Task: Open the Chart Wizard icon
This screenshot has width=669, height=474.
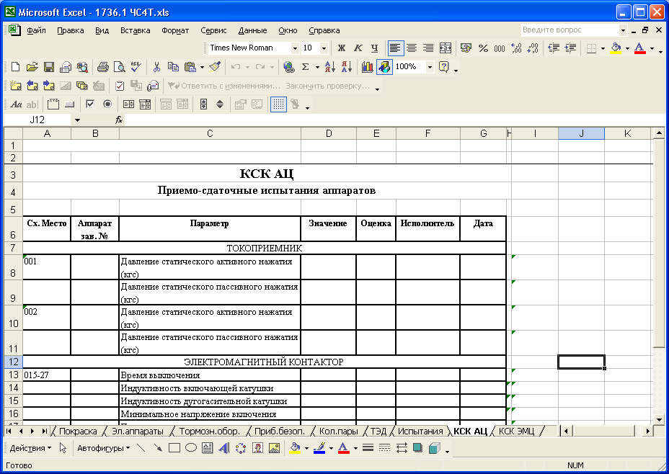Action: [368, 67]
